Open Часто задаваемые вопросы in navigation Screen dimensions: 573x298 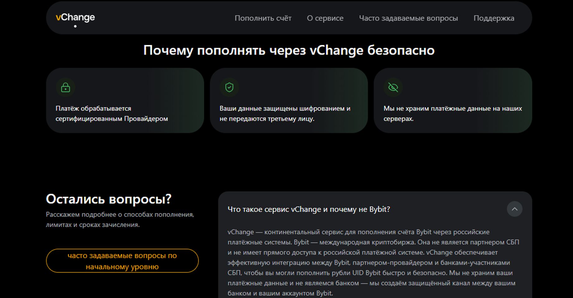coord(408,18)
